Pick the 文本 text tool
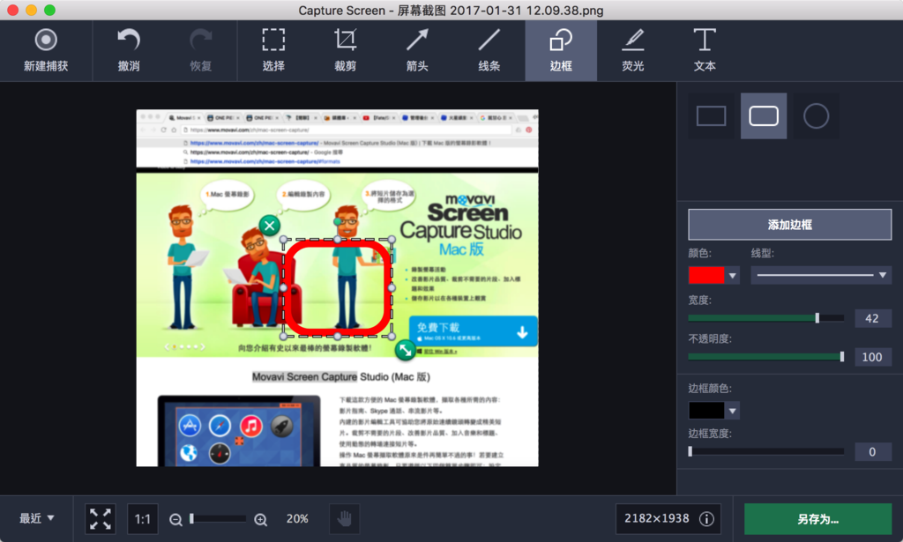This screenshot has height=542, width=903. pyautogui.click(x=705, y=50)
